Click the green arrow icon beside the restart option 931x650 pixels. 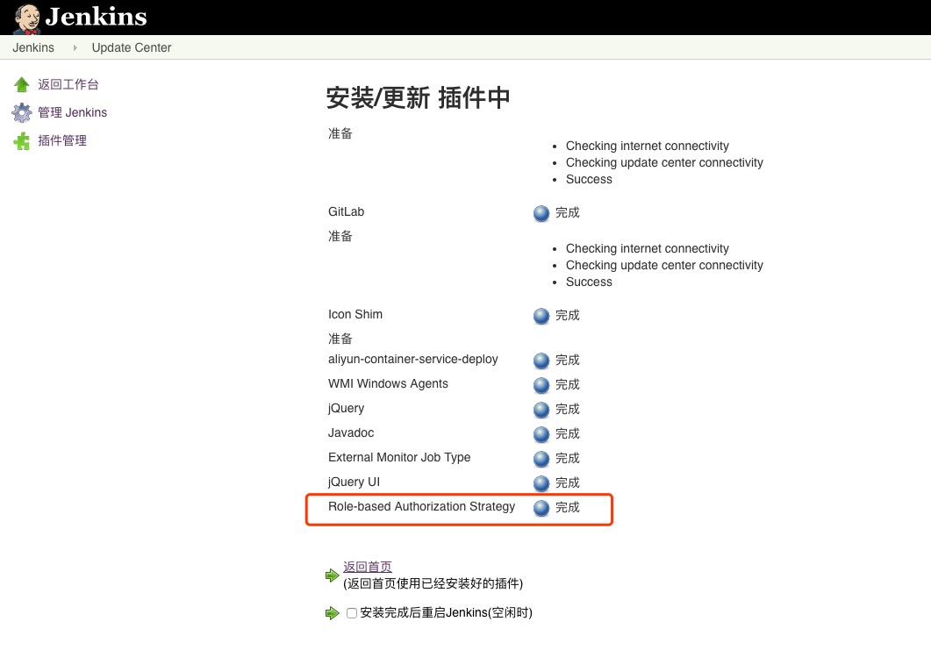pos(332,613)
